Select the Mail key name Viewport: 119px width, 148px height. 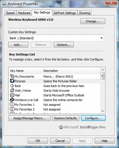coord(17,95)
